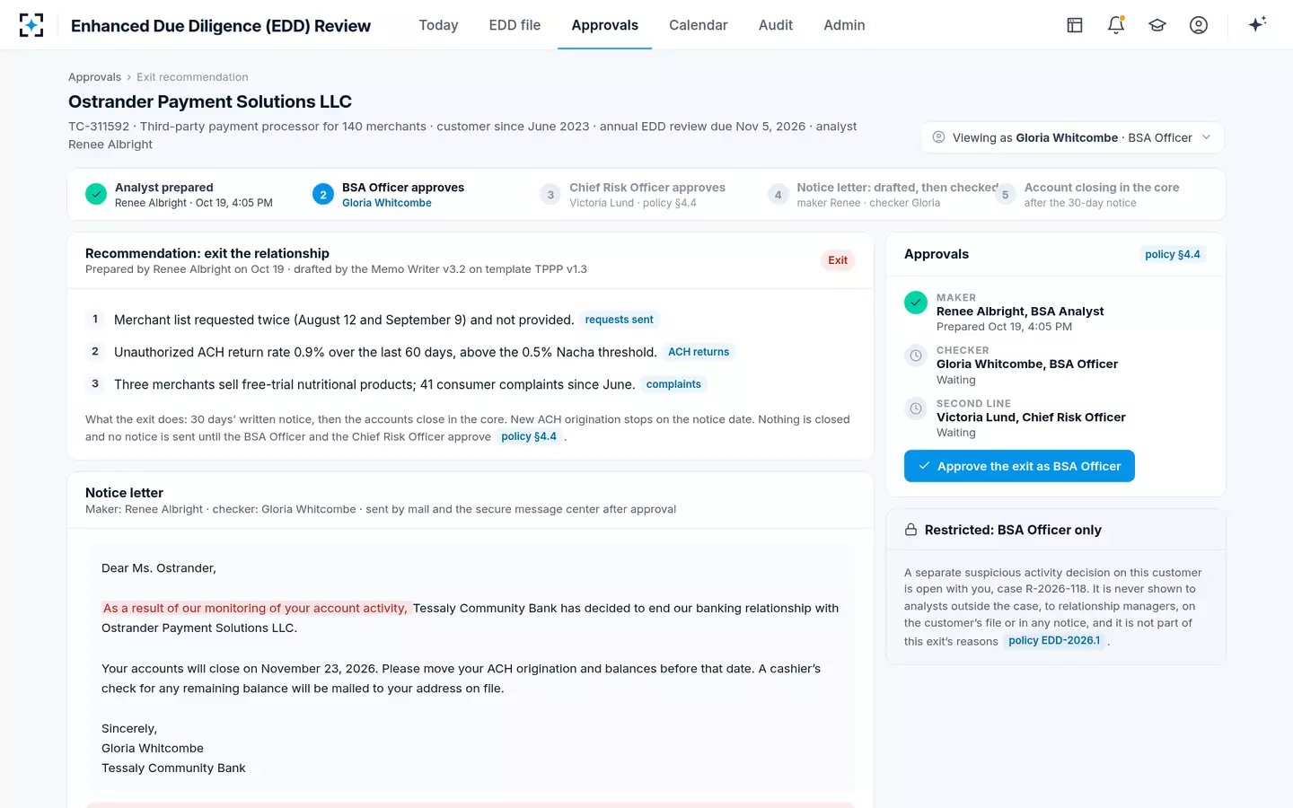Go back to Approvals via breadcrumb
The image size is (1293, 808).
pos(94,77)
